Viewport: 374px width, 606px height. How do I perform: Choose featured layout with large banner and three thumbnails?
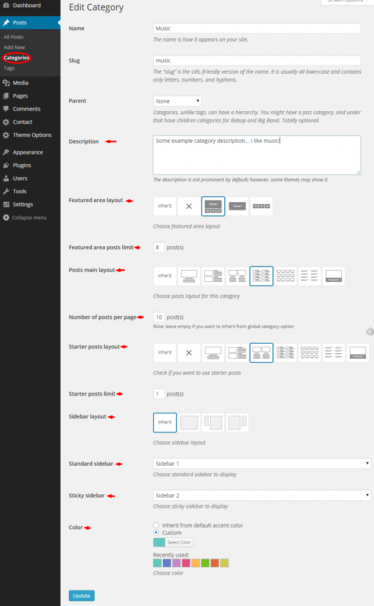click(x=213, y=206)
